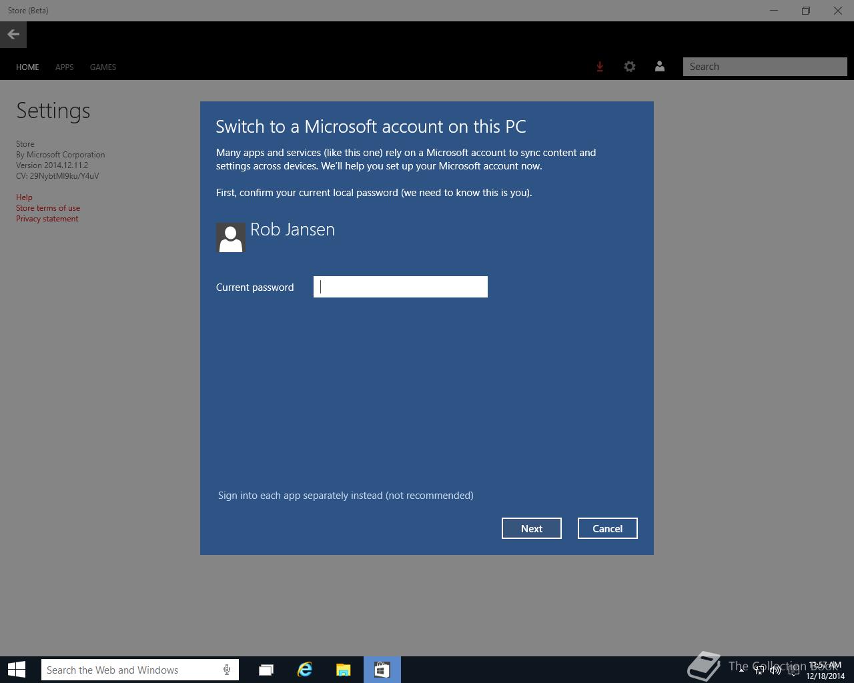Click the Windows Start button
The width and height of the screenshot is (854, 683).
tap(17, 670)
